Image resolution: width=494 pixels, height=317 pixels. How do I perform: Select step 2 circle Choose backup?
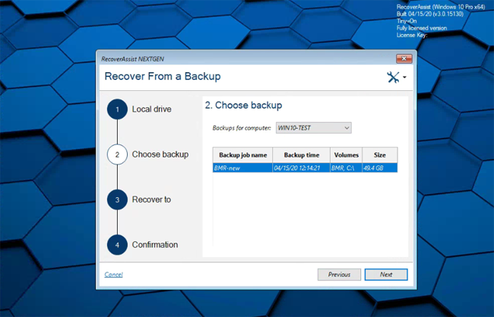[x=117, y=155]
